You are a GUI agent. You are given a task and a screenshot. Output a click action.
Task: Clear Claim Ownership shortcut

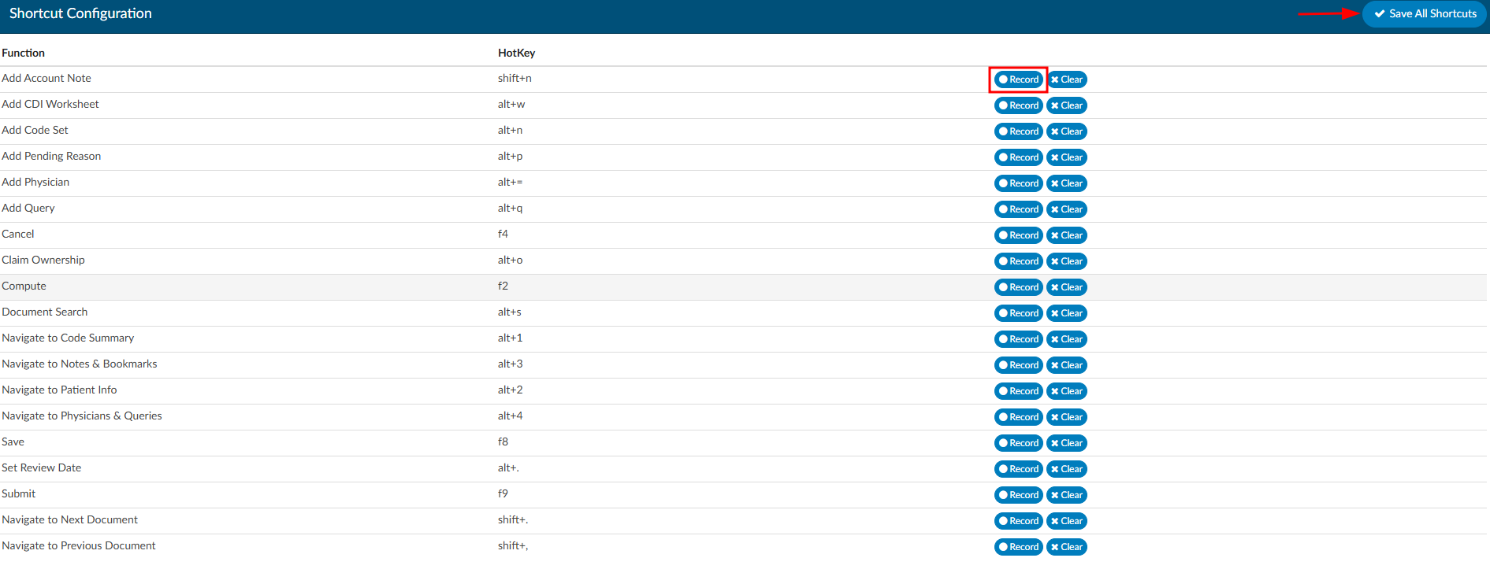pyautogui.click(x=1066, y=261)
